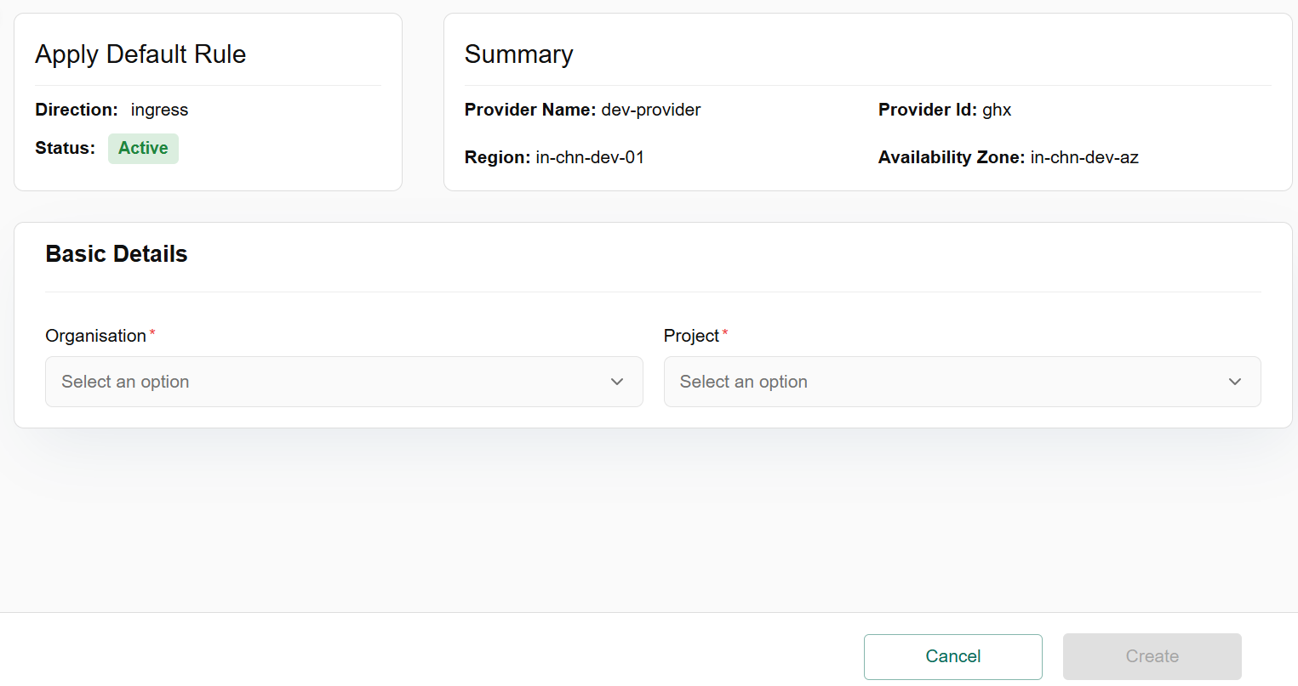Click the 'Basic Details' section heading

coord(117,254)
